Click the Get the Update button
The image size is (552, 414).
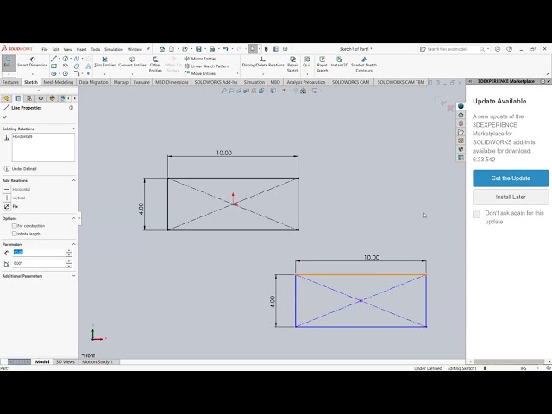[x=511, y=179]
